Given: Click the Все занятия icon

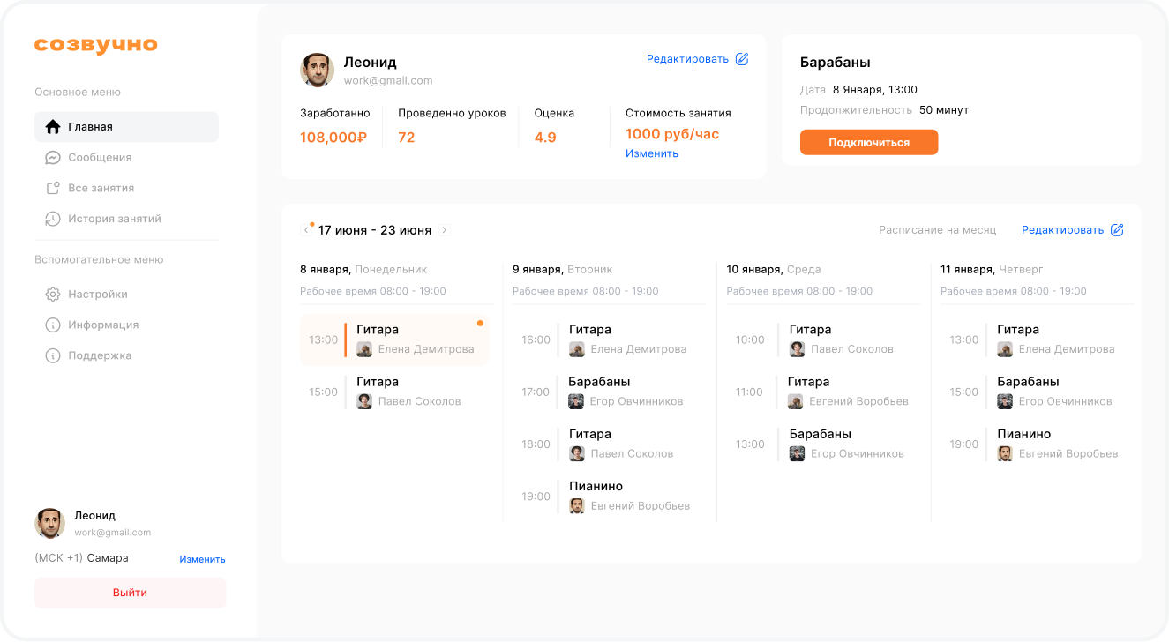Looking at the screenshot, I should click(x=53, y=189).
